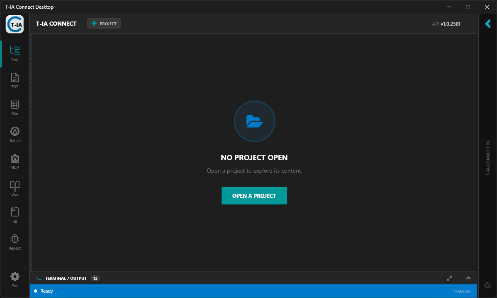This screenshot has width=497, height=298.
Task: Expand the Terminal / Output panel header
Action: coord(66,278)
